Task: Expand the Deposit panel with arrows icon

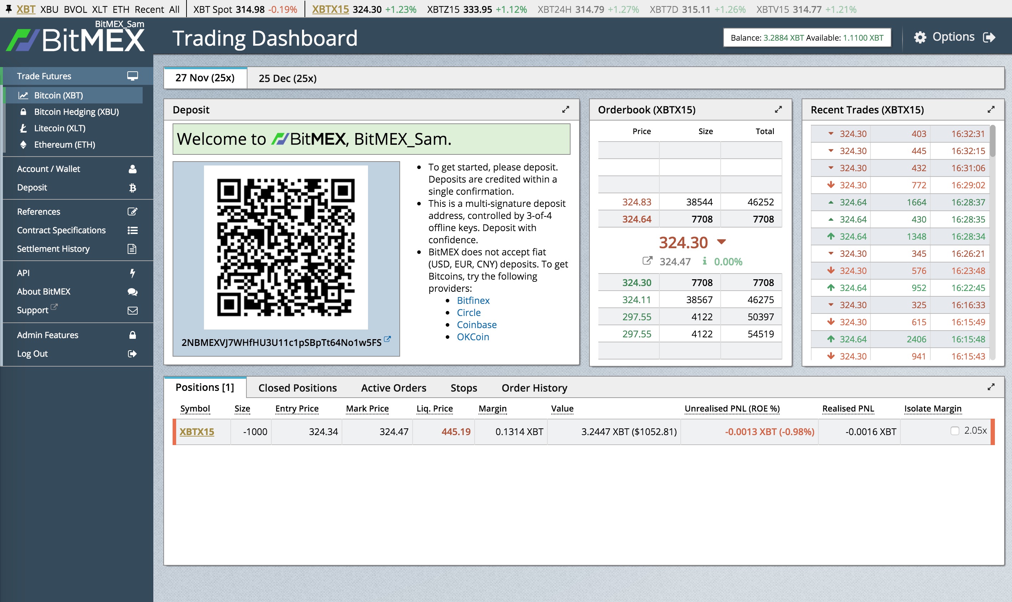Action: point(566,109)
